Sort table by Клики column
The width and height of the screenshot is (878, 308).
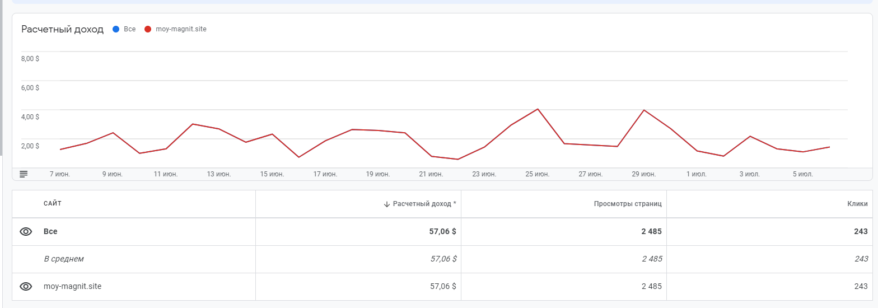(857, 204)
